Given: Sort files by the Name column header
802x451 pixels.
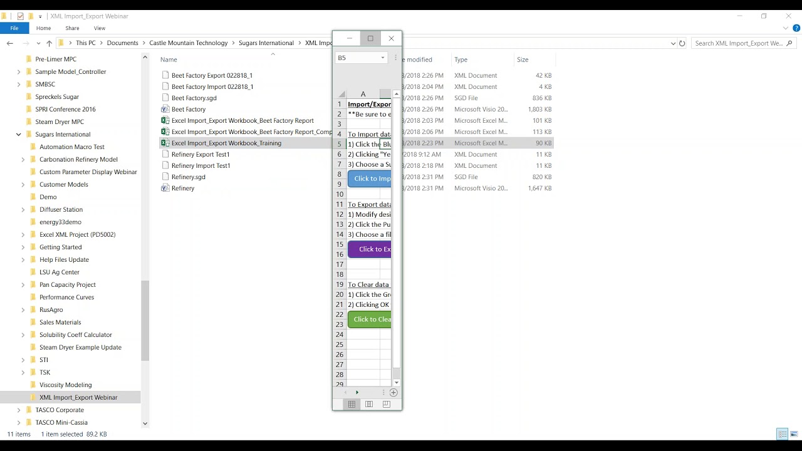Looking at the screenshot, I should (169, 60).
